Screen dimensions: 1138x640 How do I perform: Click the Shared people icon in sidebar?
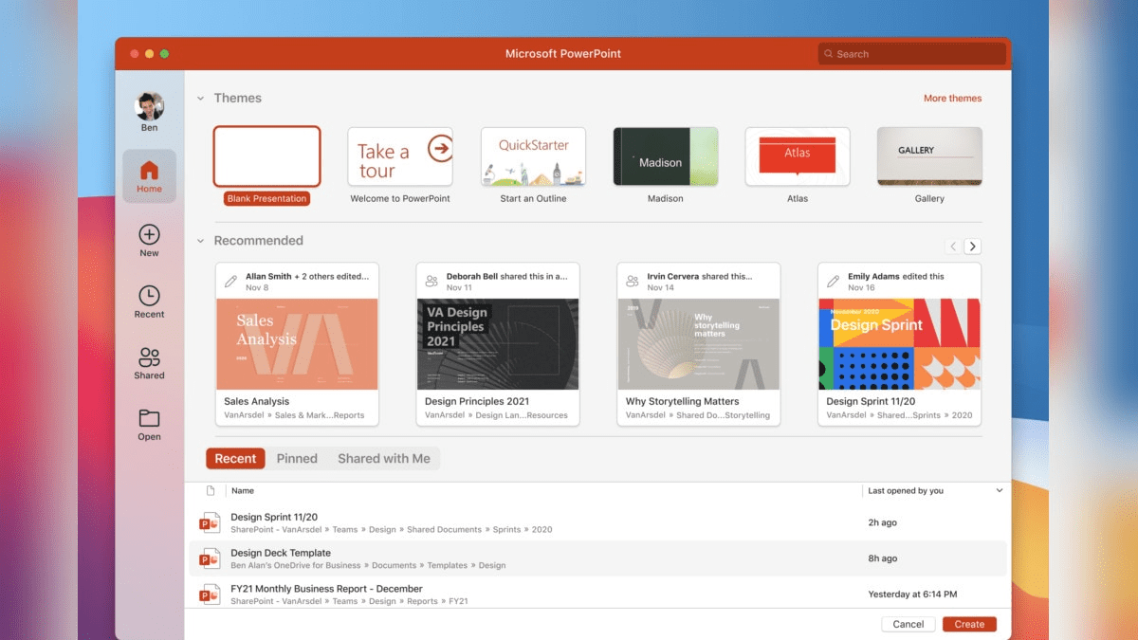coord(149,357)
